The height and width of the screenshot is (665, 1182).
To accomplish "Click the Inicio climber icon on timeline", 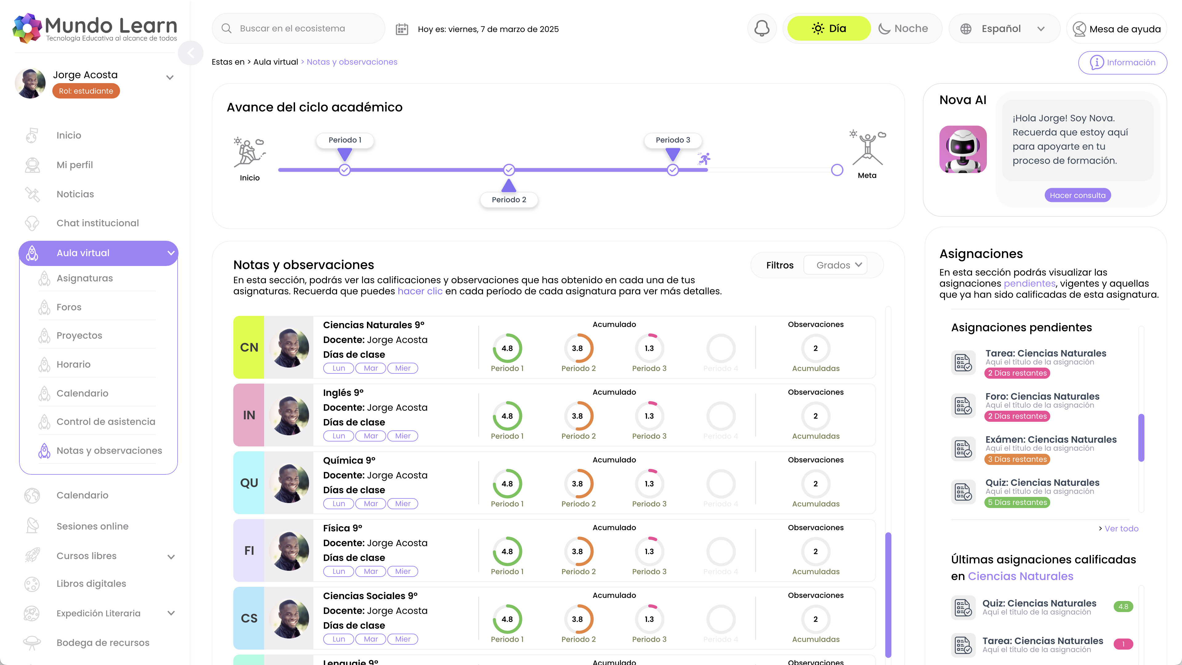I will pos(250,152).
